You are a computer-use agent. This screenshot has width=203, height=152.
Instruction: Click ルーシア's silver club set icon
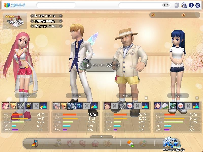(x=21, y=106)
